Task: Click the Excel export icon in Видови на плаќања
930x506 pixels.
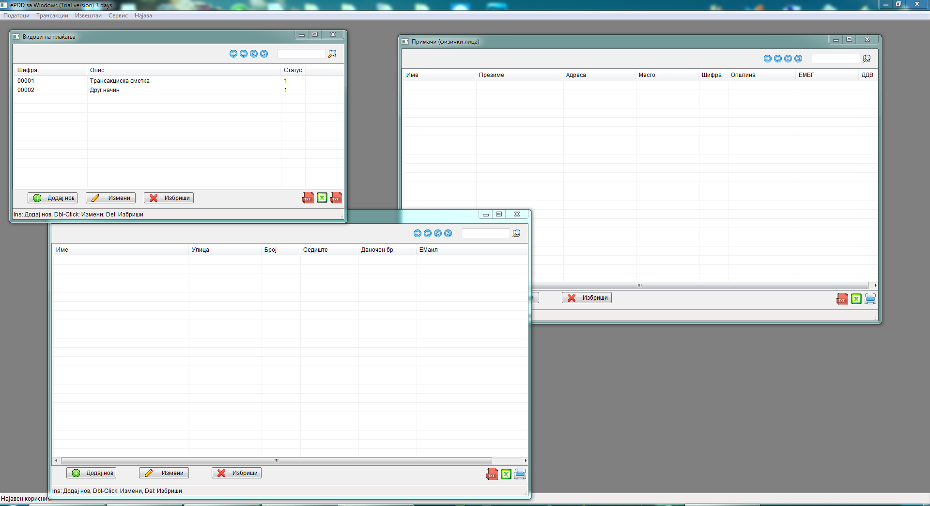Action: 322,198
